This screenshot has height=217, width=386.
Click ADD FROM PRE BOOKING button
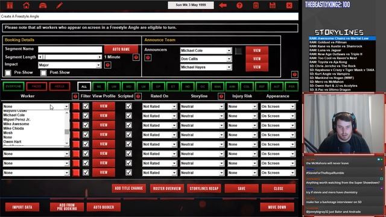pyautogui.click(x=67, y=207)
